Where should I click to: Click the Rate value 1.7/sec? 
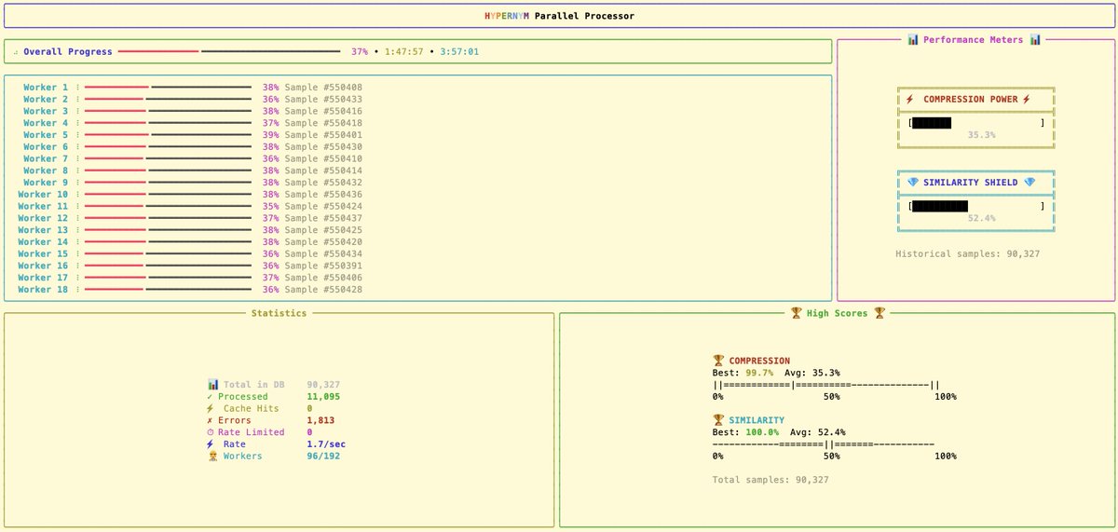coord(326,444)
